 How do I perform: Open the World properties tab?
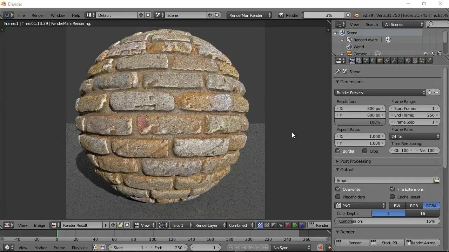tap(373, 61)
